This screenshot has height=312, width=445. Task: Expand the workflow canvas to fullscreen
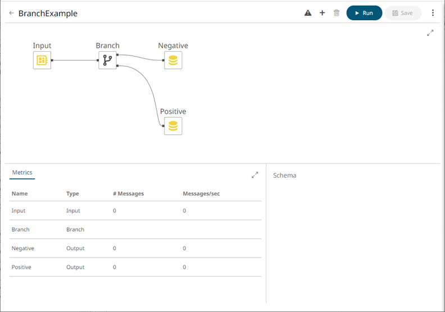(430, 33)
